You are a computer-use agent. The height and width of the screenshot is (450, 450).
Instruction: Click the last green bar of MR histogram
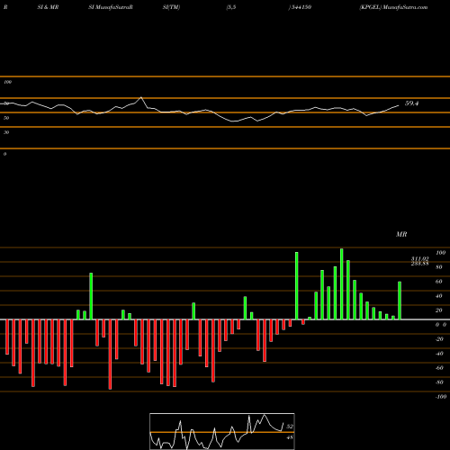pyautogui.click(x=400, y=301)
